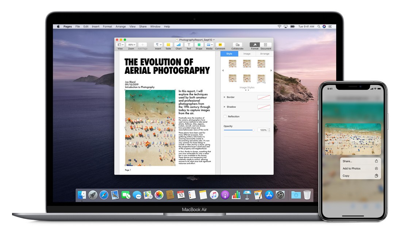Expand the Shadow section
Viewport: 396px width, 231px height.
click(224, 107)
